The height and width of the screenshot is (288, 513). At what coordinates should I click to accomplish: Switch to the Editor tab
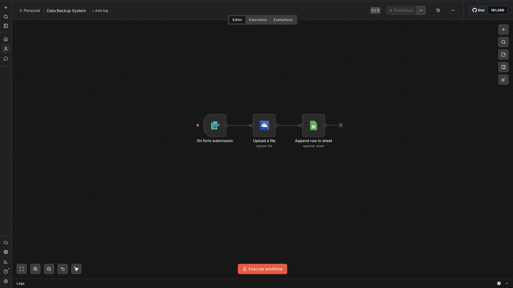coord(237,20)
